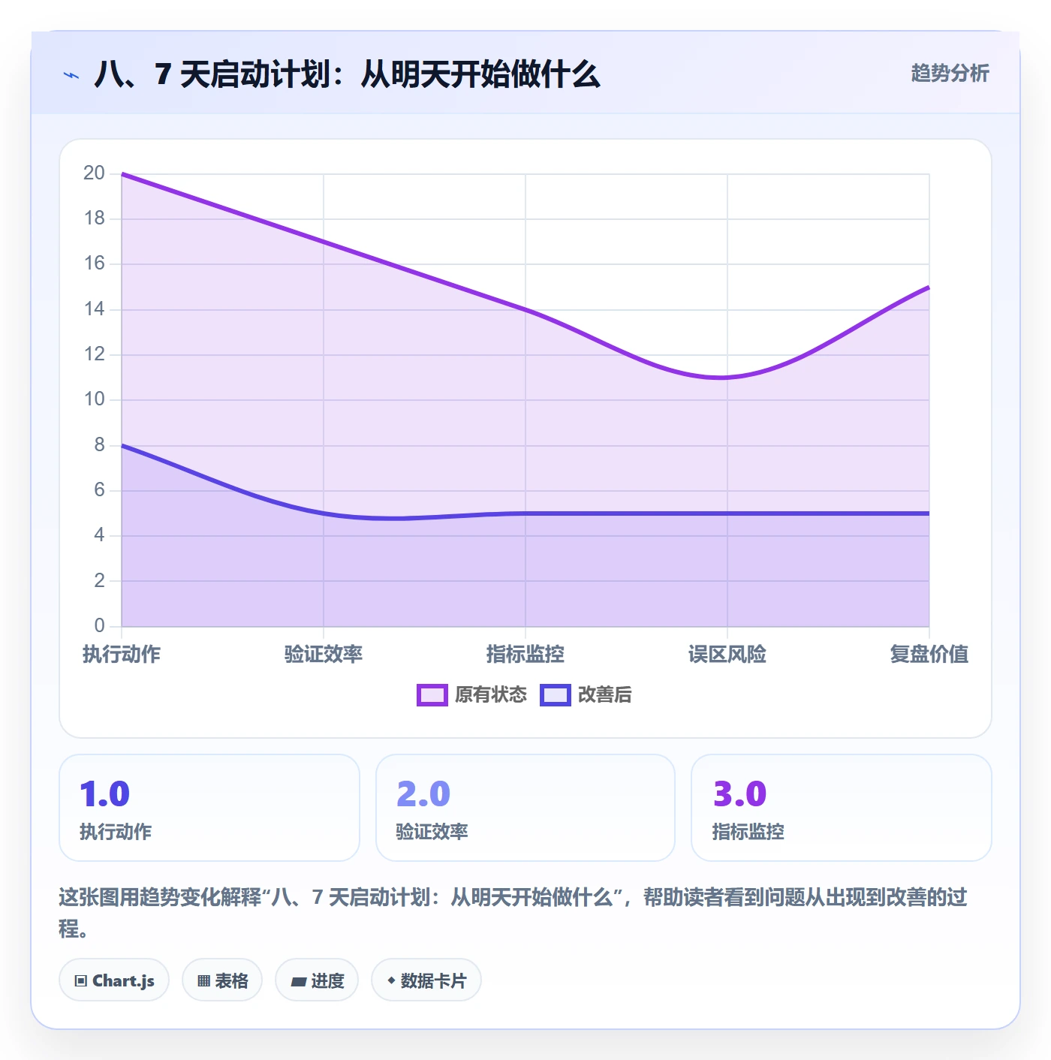This screenshot has width=1051, height=1060.
Task: Click the 改善后 legend label
Action: click(x=604, y=695)
